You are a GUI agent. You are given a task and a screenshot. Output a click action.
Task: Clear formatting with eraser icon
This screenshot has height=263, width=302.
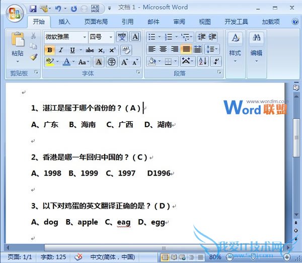126,50
